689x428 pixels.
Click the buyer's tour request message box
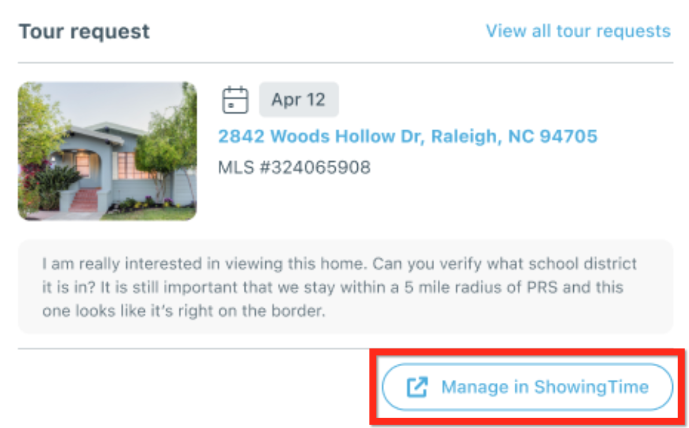pos(345,287)
